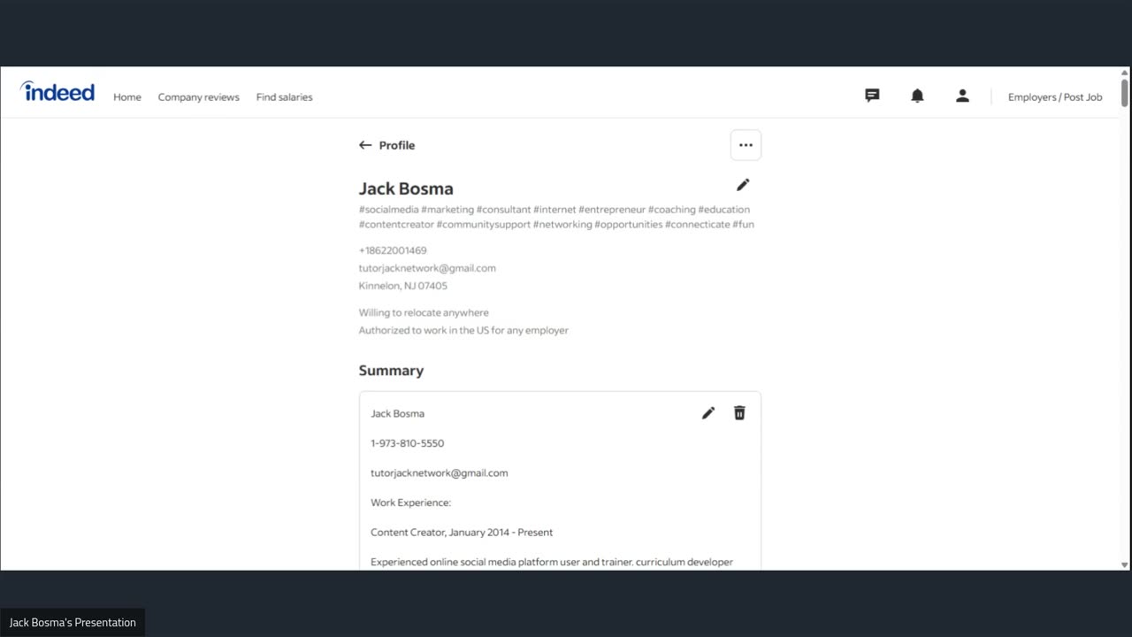Go back using the Profile arrow
Screen dimensions: 1132x637
coord(365,145)
